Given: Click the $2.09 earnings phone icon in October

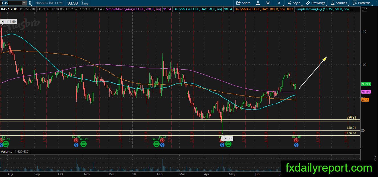Looking at the screenshot, I should 76,141.
